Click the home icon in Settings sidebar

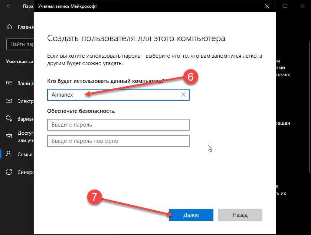[x=9, y=27]
